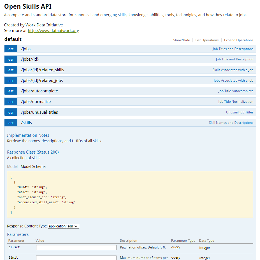Click the Open Skills API title
Viewport: 260px width, 260px height.
[x=28, y=7]
